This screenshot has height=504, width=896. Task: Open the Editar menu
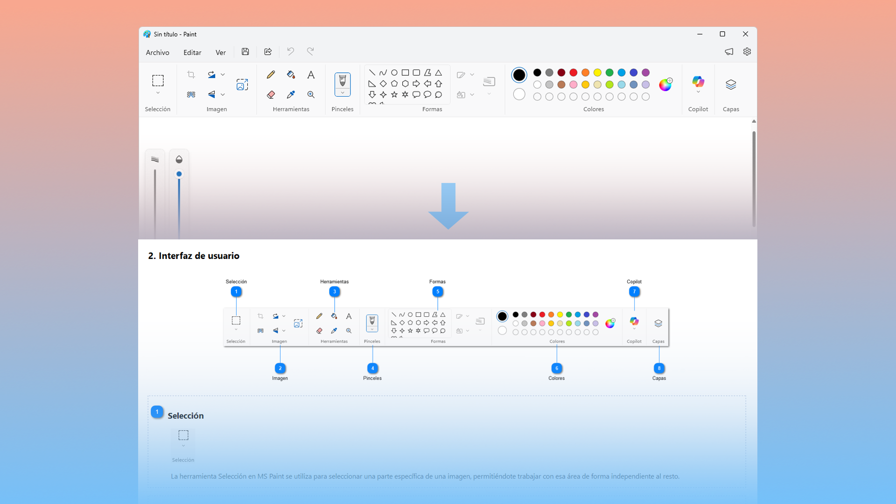[192, 52]
